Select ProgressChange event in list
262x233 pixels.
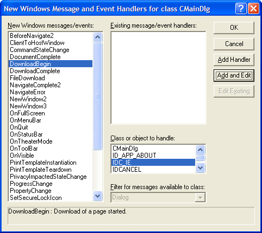(31, 184)
